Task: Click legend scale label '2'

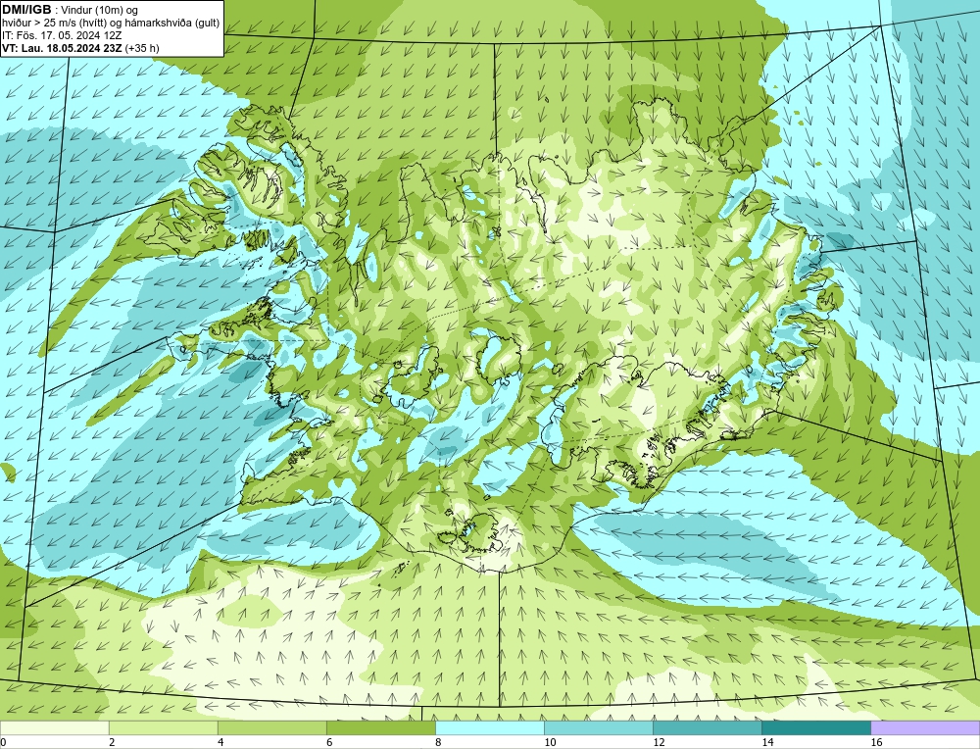Action: tap(112, 742)
